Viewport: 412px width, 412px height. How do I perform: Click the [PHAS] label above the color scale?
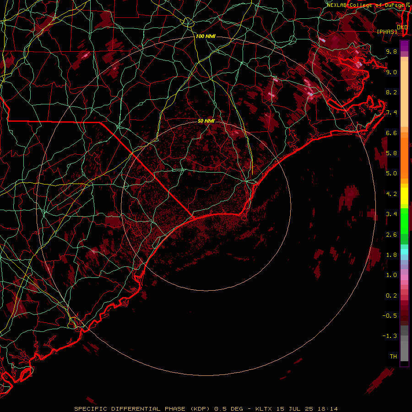click(x=387, y=32)
